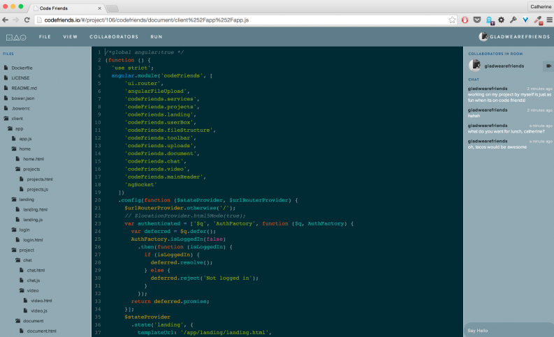
Task: Click the key extension icon
Action: 513,20
